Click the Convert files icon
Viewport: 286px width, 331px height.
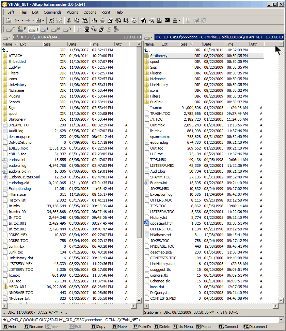point(126,20)
